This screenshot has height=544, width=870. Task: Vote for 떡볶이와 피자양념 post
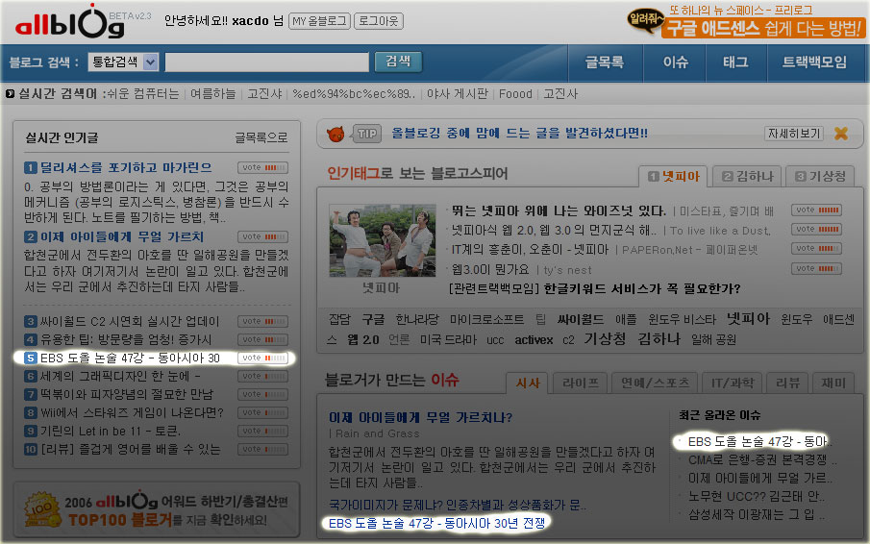263,394
